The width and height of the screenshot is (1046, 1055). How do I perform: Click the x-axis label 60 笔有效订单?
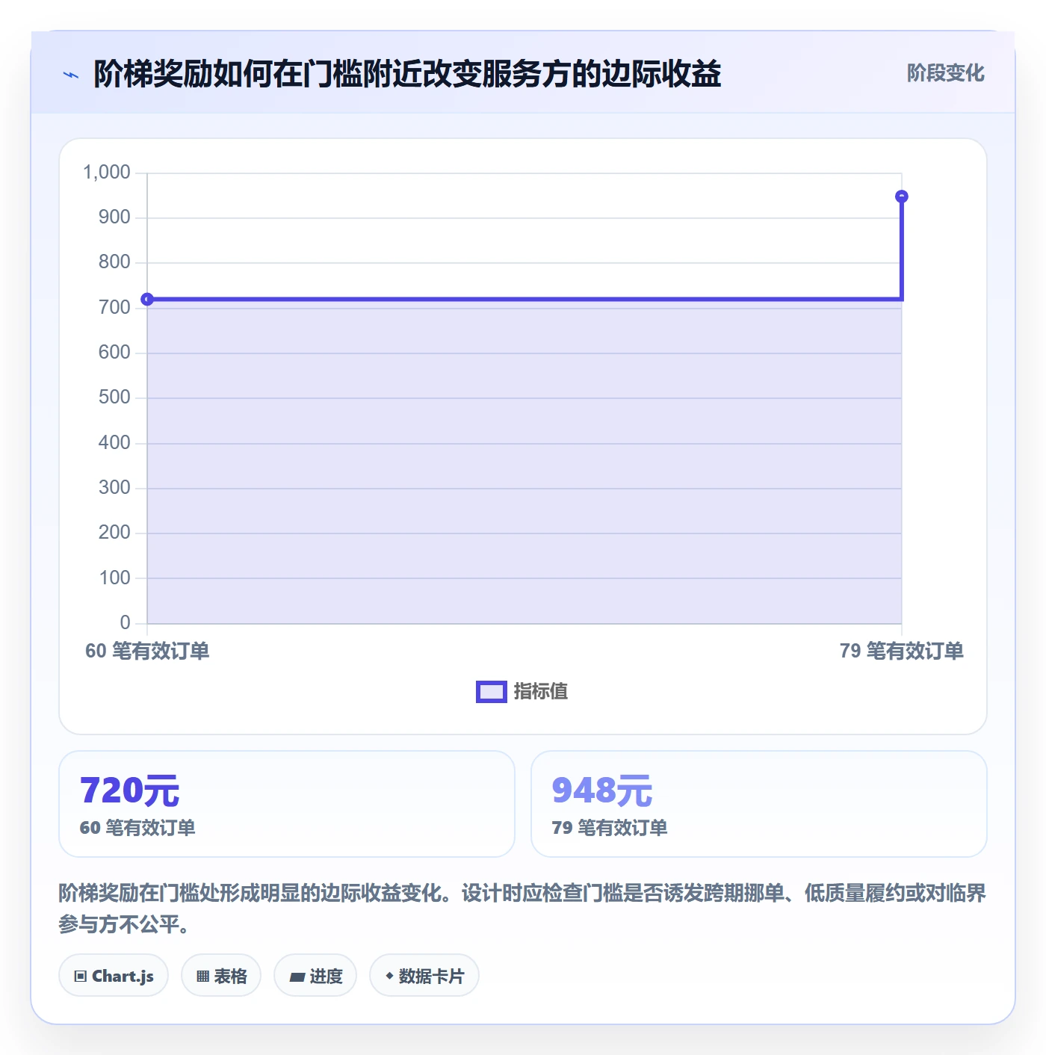coord(147,651)
